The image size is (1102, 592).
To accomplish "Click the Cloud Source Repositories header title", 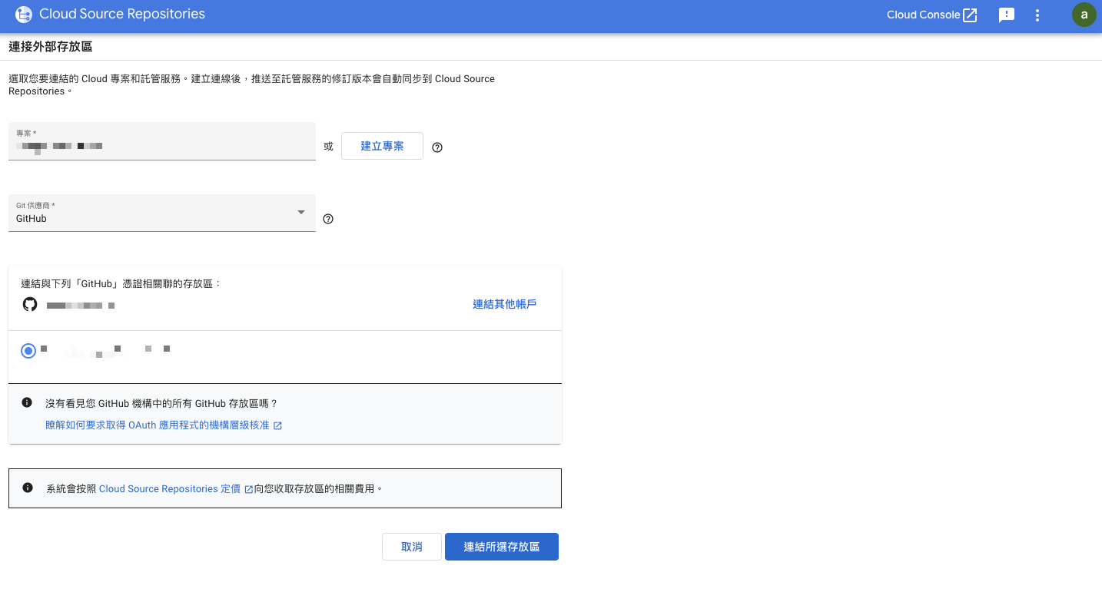I will [x=122, y=14].
